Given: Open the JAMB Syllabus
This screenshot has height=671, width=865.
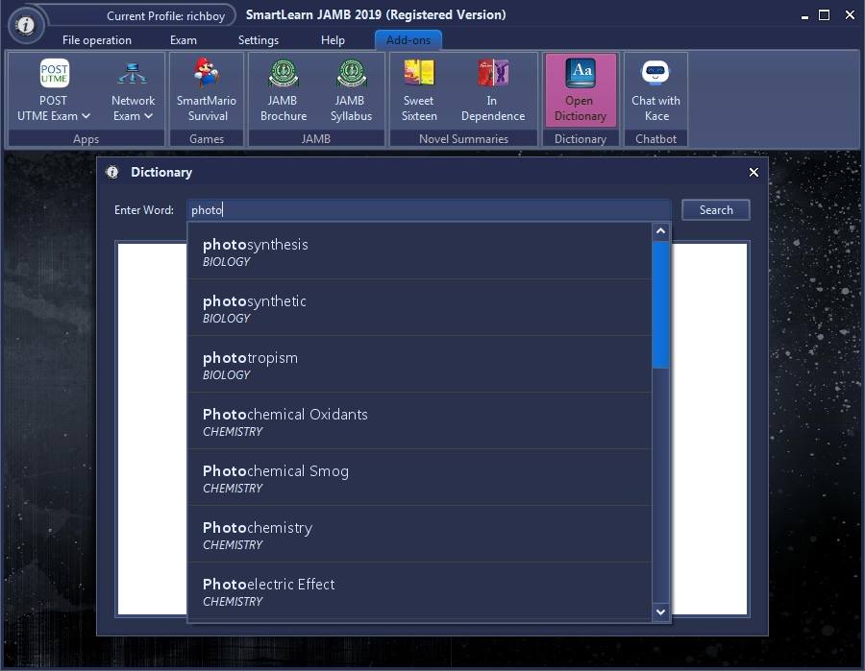Looking at the screenshot, I should point(351,90).
